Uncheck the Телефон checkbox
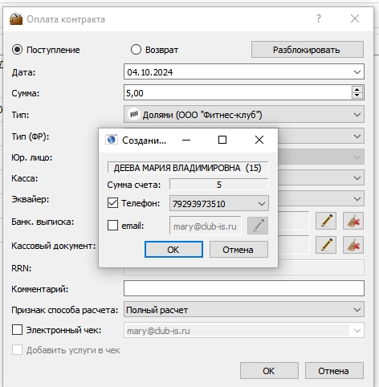 point(112,203)
